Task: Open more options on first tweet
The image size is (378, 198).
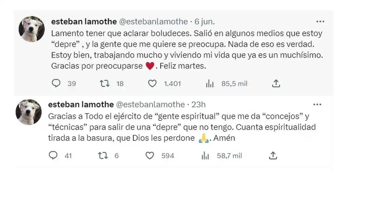Action: [320, 21]
